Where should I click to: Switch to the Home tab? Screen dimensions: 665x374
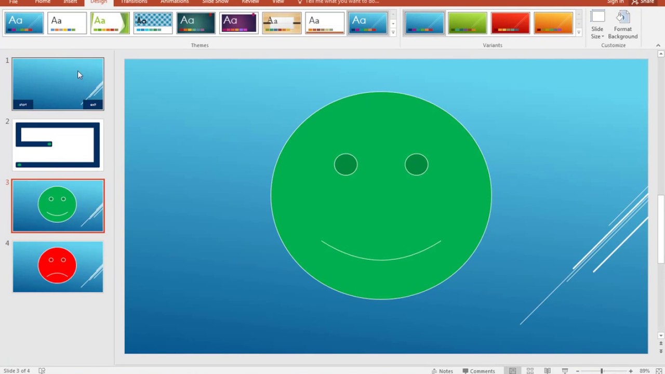pos(43,2)
